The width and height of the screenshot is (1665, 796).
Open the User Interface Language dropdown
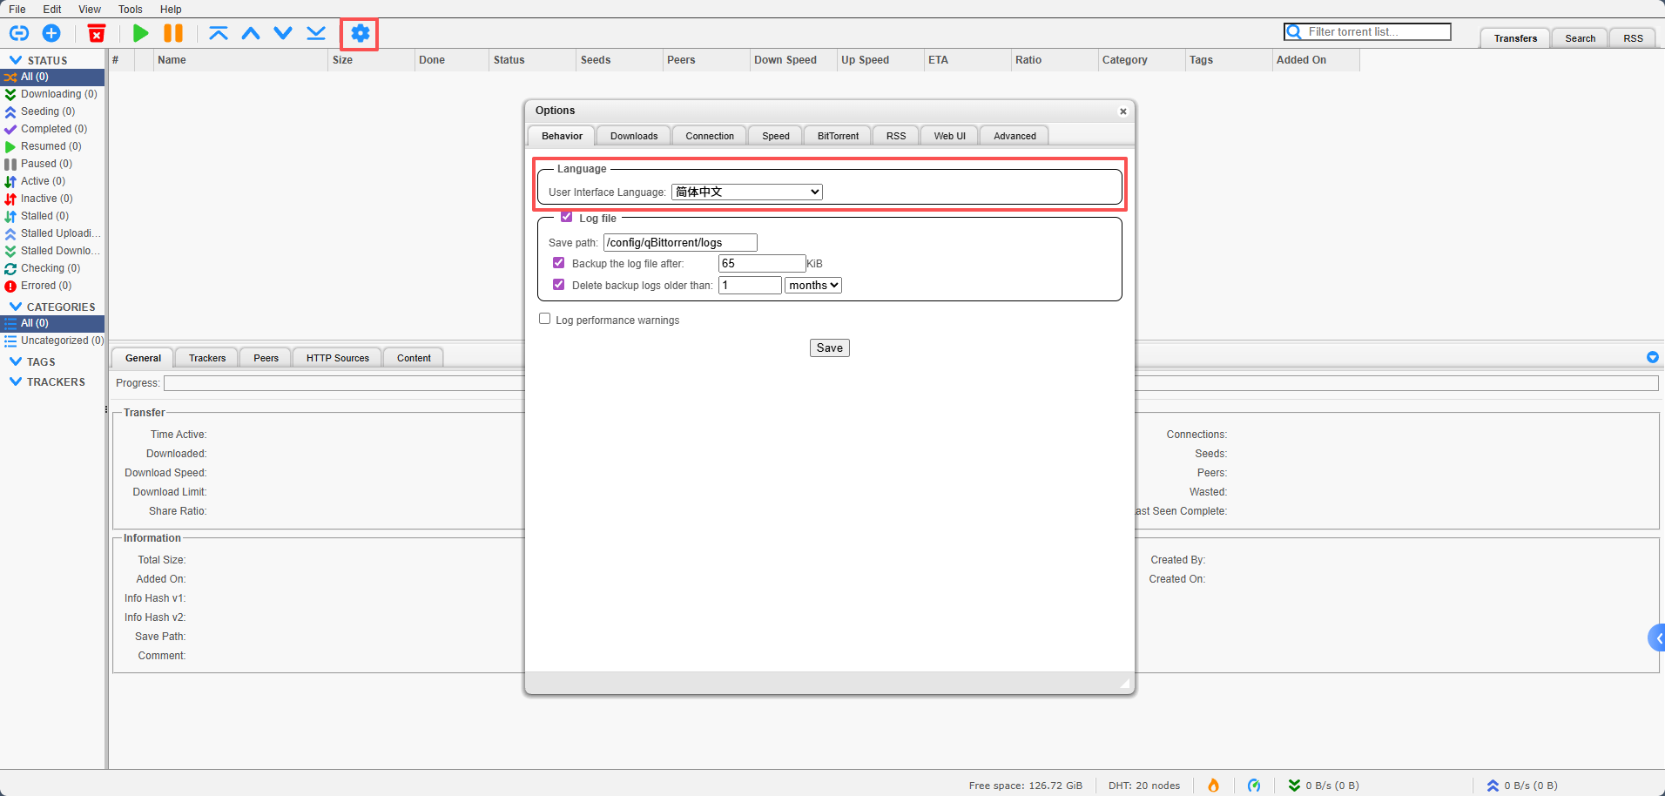(746, 192)
